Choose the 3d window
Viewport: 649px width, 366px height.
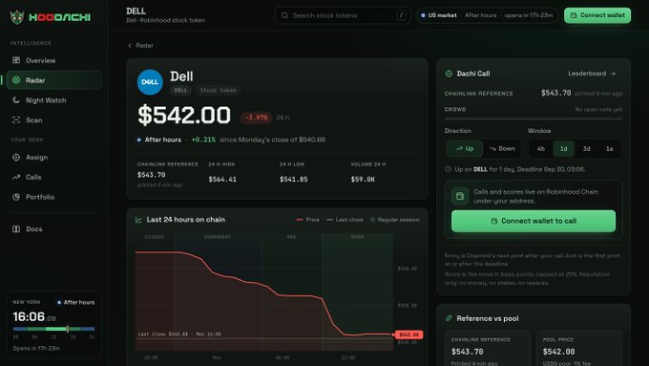[587, 148]
